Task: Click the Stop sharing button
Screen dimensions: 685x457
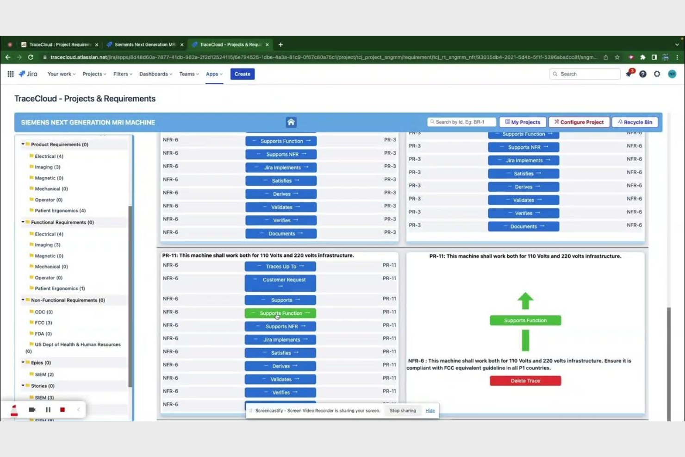Action: [403, 411]
